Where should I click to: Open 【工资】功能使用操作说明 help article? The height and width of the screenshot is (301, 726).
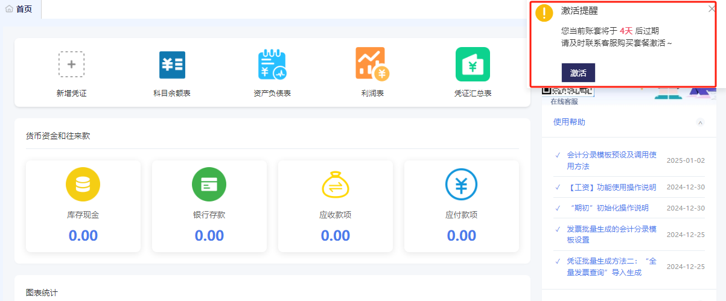pos(611,188)
